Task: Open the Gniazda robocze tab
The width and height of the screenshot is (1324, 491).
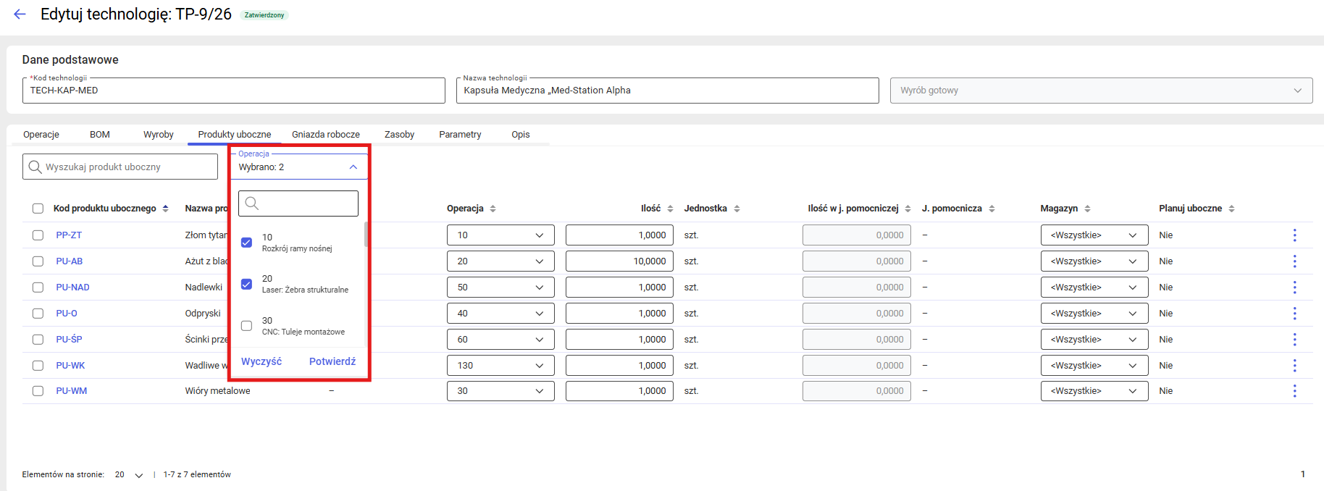Action: pyautogui.click(x=325, y=135)
